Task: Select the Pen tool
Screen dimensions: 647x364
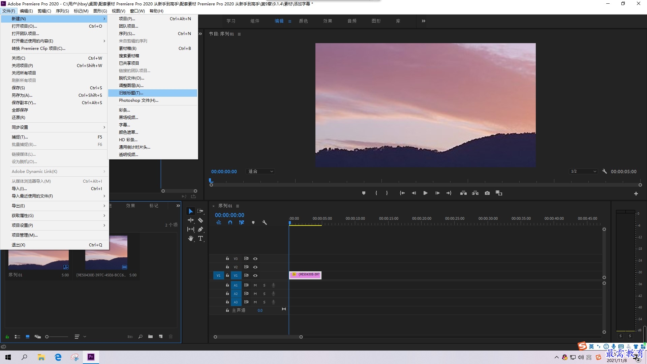Action: 201,229
